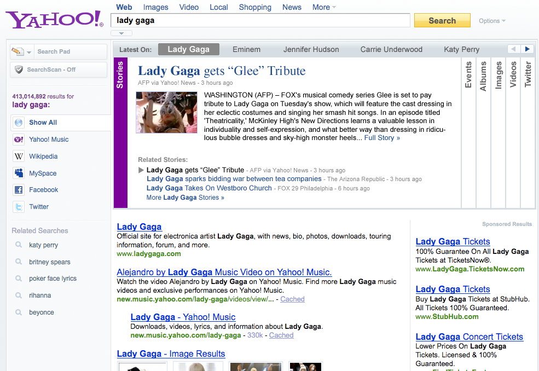
Task: Open the Options dropdown
Action: point(492,21)
